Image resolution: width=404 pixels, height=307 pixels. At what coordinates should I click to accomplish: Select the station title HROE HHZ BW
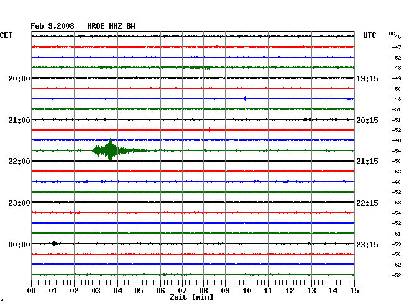[x=111, y=26]
